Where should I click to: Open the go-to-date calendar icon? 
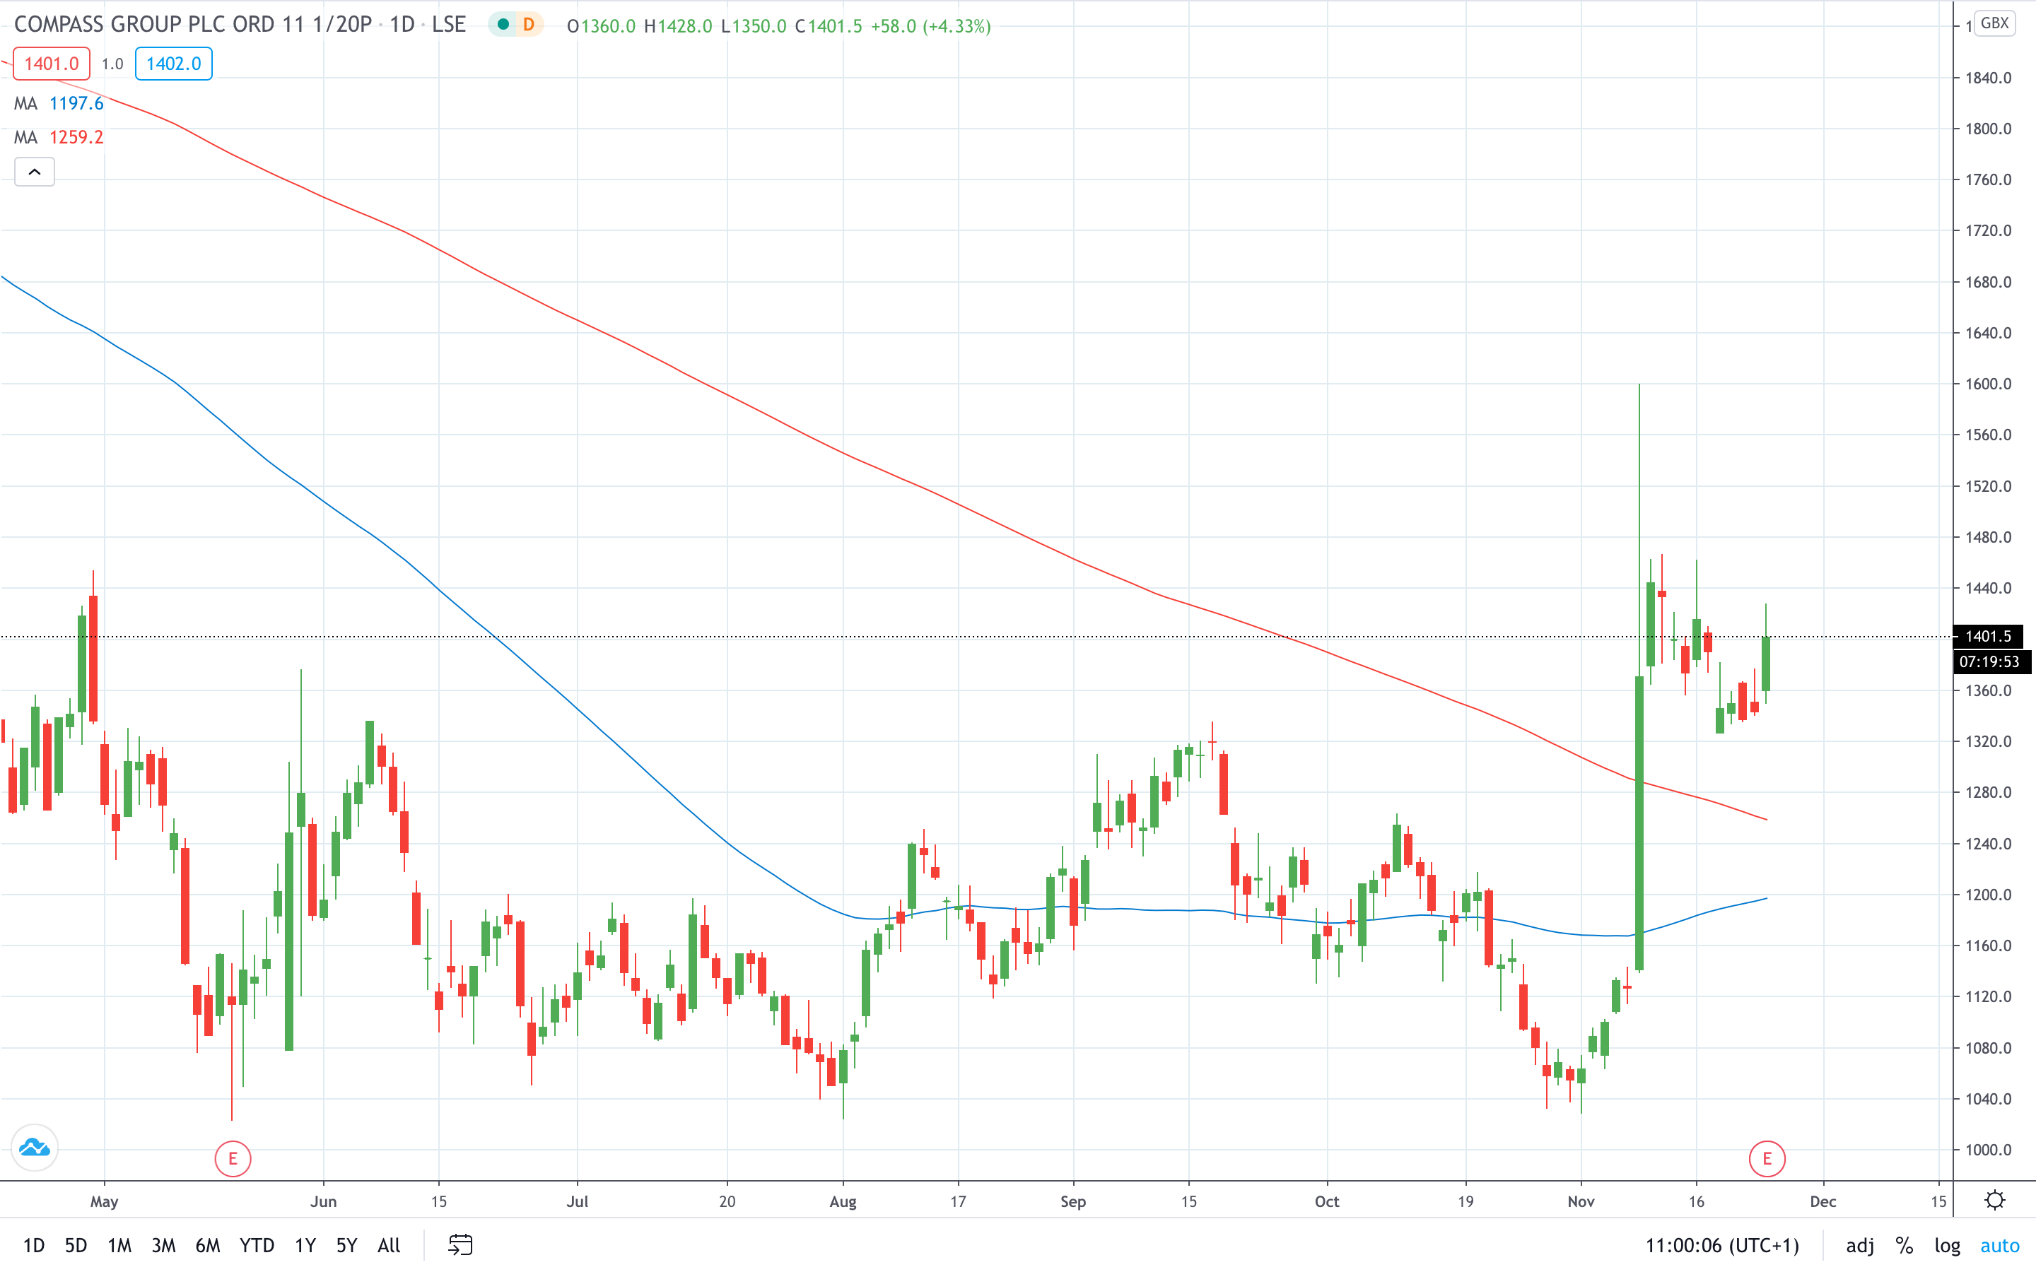(x=460, y=1244)
